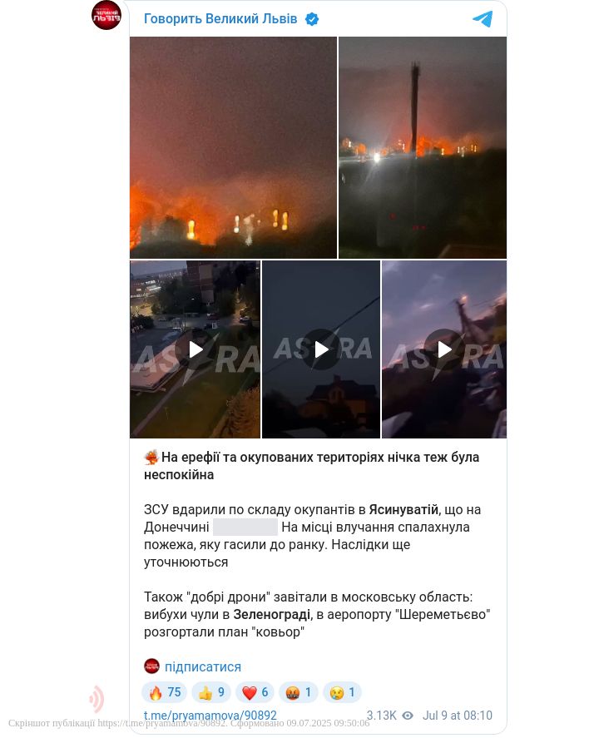Play the first video with parking lot
The image size is (599, 738).
pyautogui.click(x=195, y=349)
